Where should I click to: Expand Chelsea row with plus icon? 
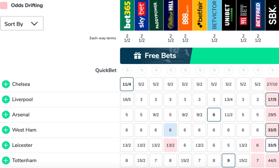click(x=6, y=84)
